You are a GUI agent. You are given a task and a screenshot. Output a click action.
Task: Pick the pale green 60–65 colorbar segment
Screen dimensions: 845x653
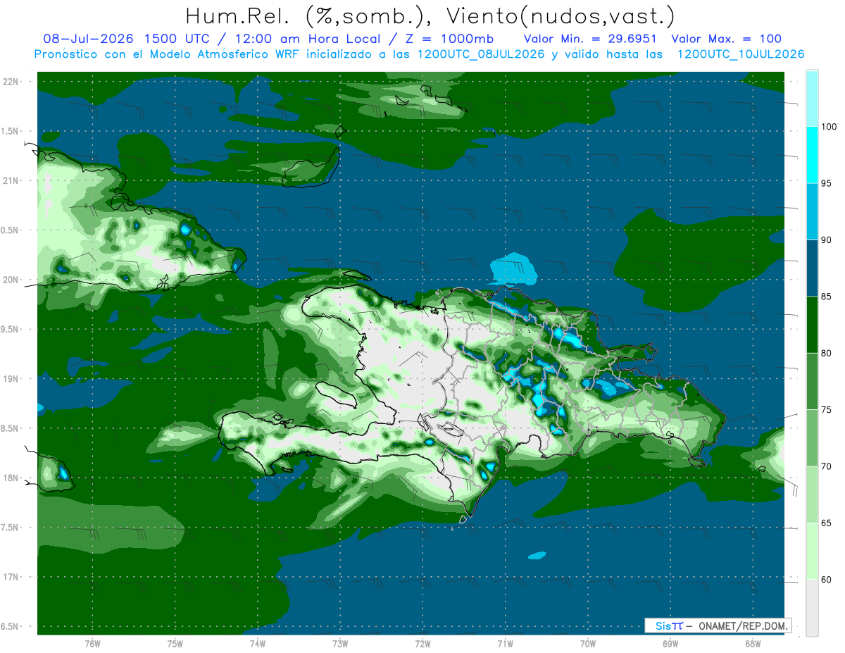pyautogui.click(x=812, y=551)
